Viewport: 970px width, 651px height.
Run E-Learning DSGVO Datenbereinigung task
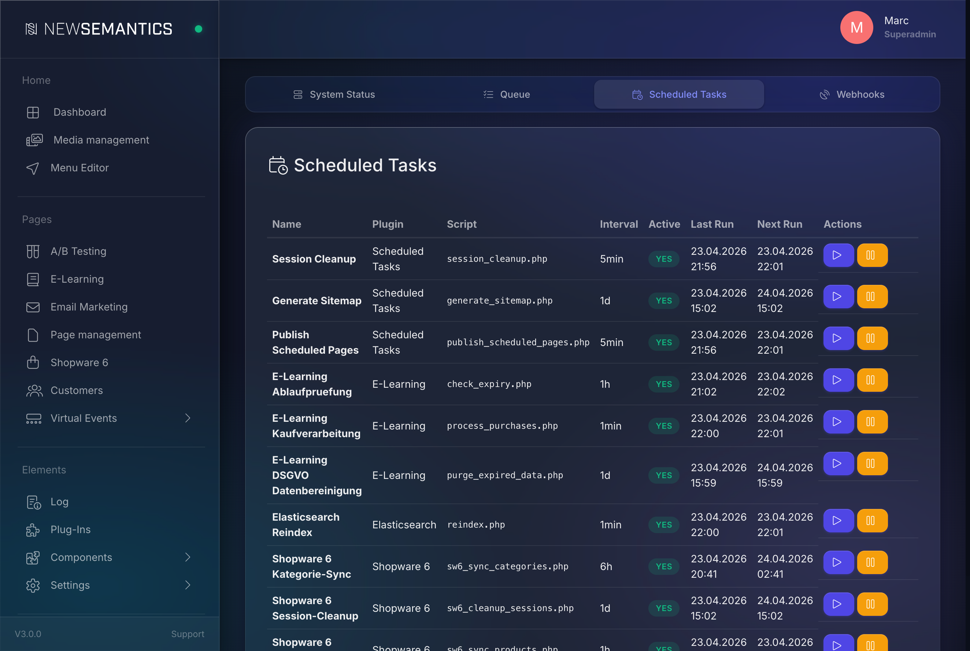pos(838,463)
